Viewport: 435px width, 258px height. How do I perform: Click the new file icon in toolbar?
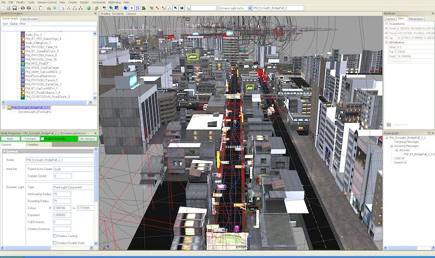4,8
